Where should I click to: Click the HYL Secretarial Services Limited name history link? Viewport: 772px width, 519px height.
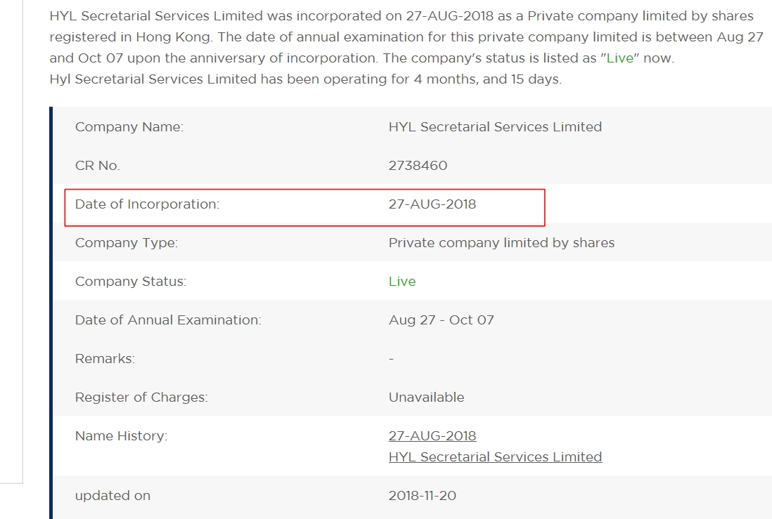pos(495,457)
